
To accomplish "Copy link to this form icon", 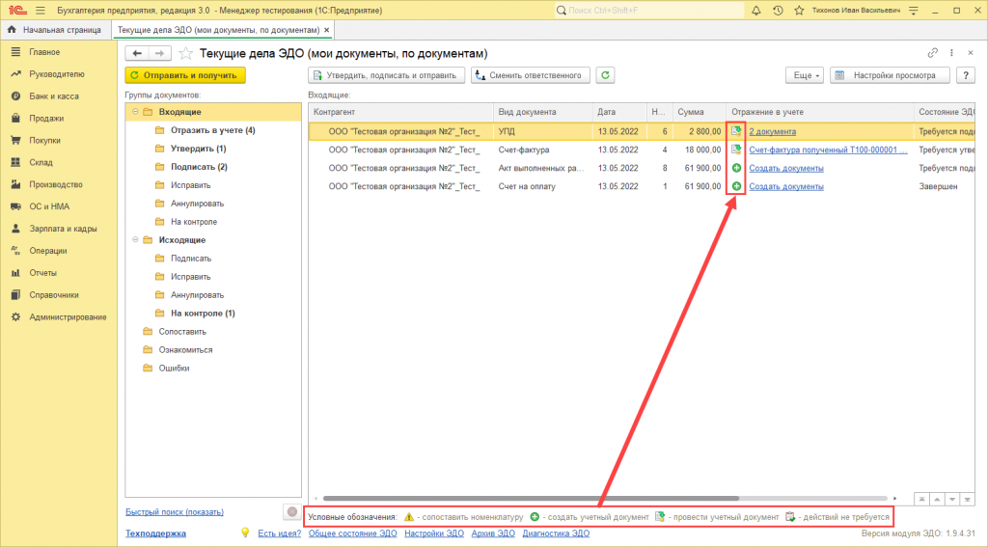I will tap(933, 53).
